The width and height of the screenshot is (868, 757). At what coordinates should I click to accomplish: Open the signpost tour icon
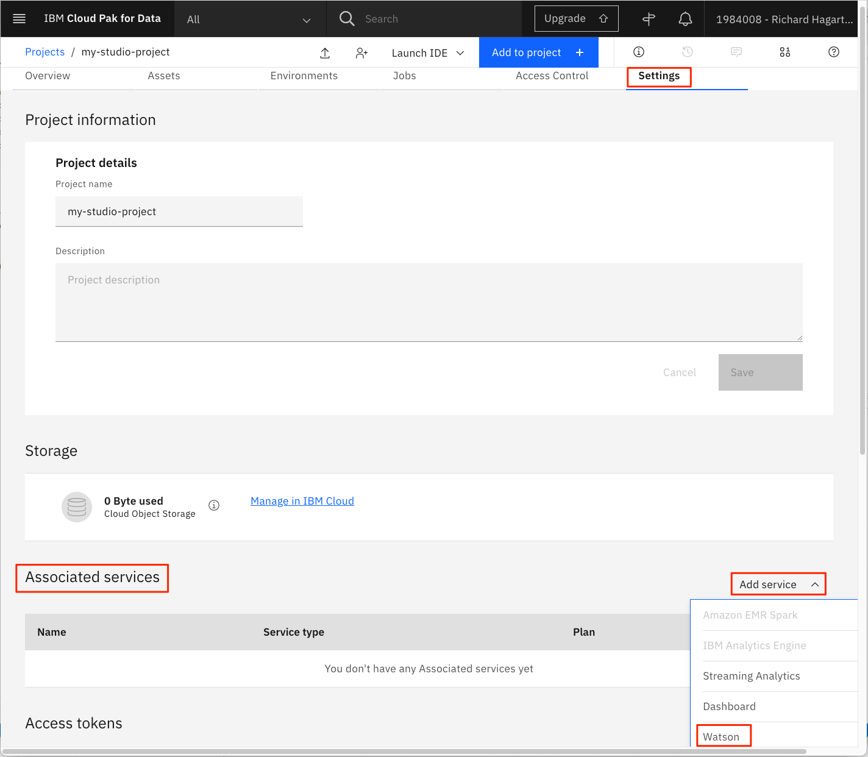coord(649,19)
